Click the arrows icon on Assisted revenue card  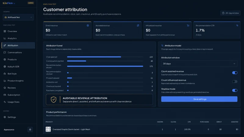click(x=138, y=26)
